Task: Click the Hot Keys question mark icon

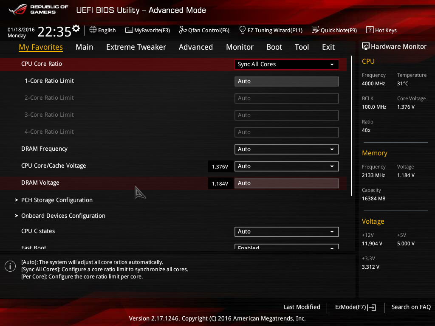Action: tap(370, 30)
